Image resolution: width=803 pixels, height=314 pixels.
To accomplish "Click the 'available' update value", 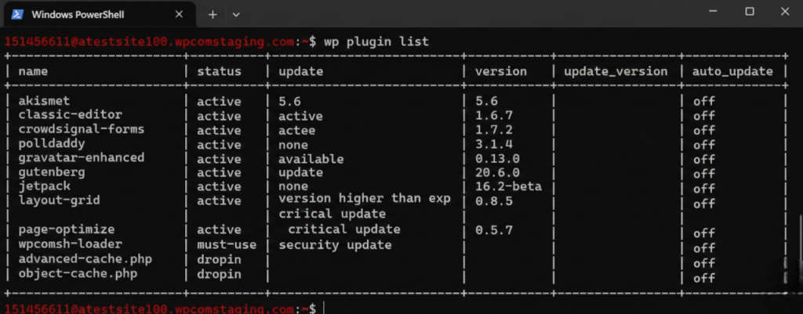I will 311,160.
